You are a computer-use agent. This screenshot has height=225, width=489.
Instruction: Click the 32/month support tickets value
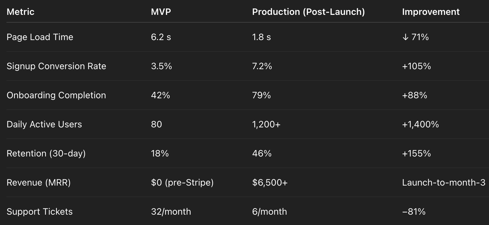click(x=171, y=212)
